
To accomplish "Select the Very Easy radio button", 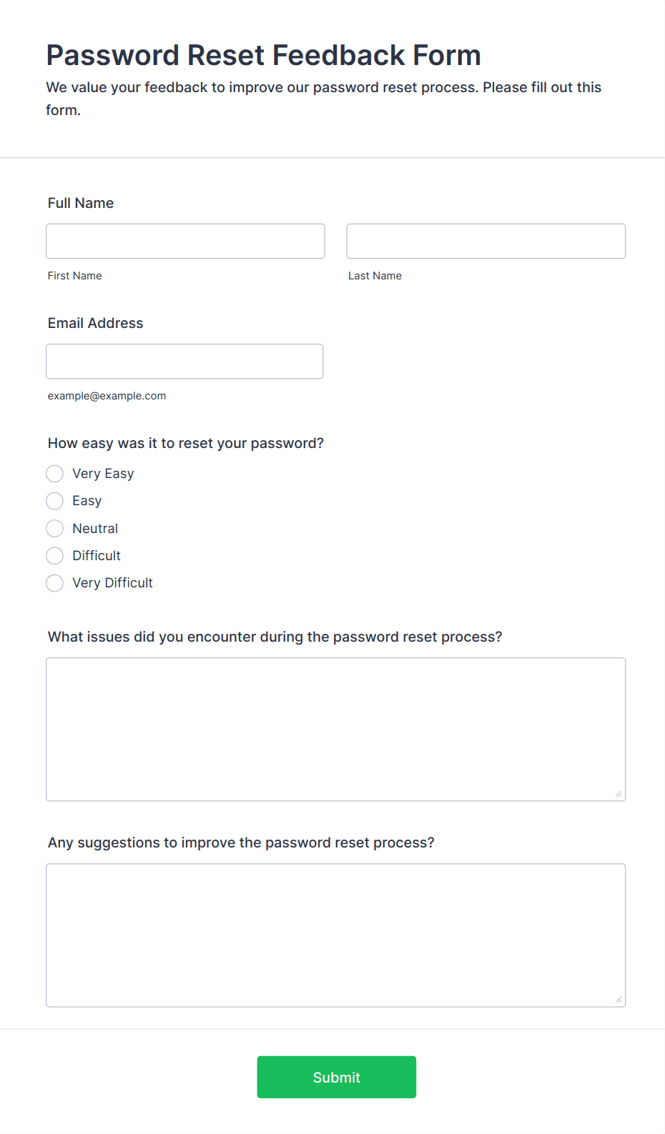I will click(54, 474).
